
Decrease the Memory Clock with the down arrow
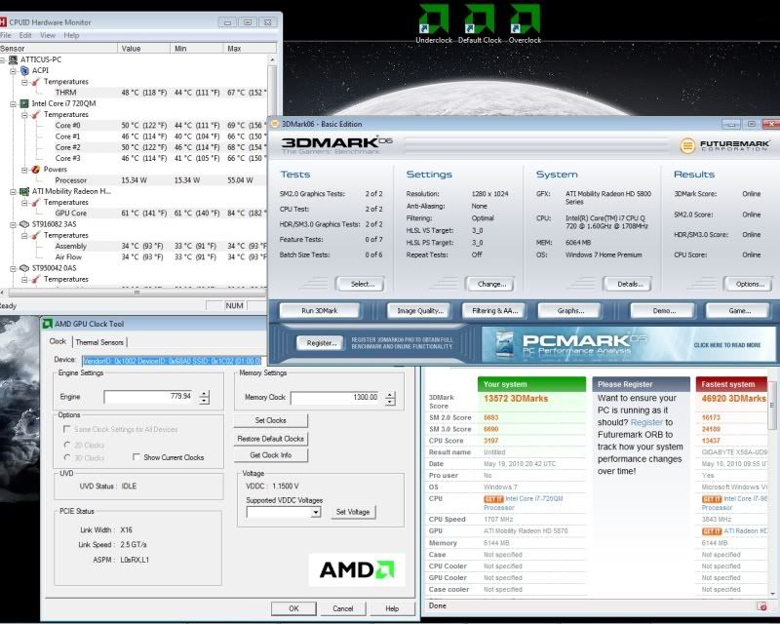coord(390,402)
